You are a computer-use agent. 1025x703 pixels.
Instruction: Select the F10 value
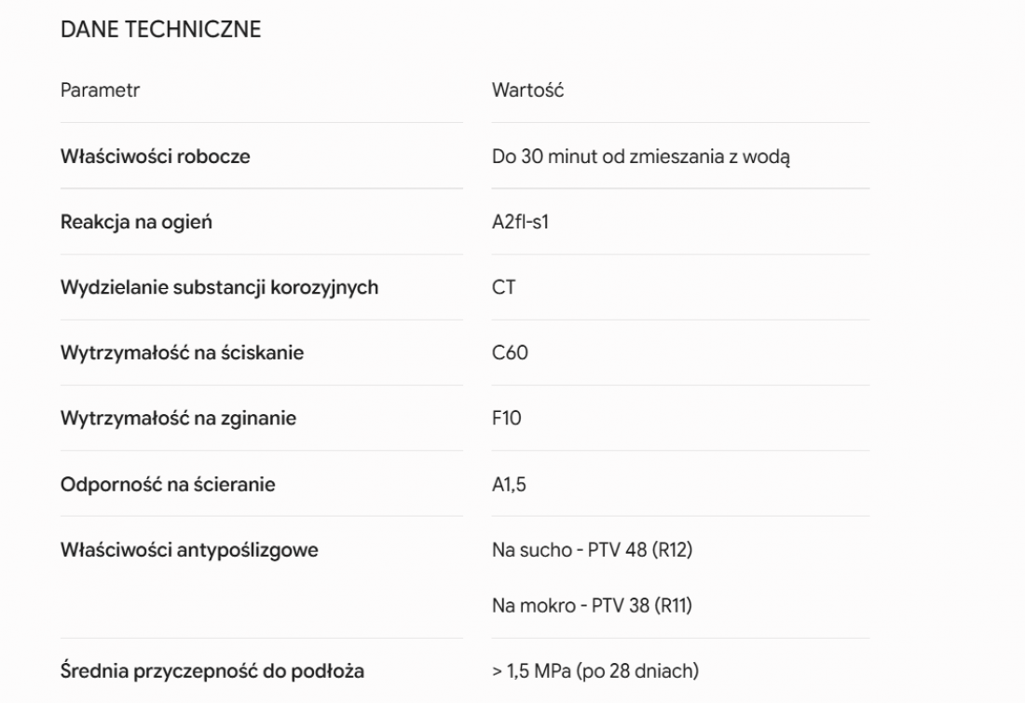click(507, 418)
